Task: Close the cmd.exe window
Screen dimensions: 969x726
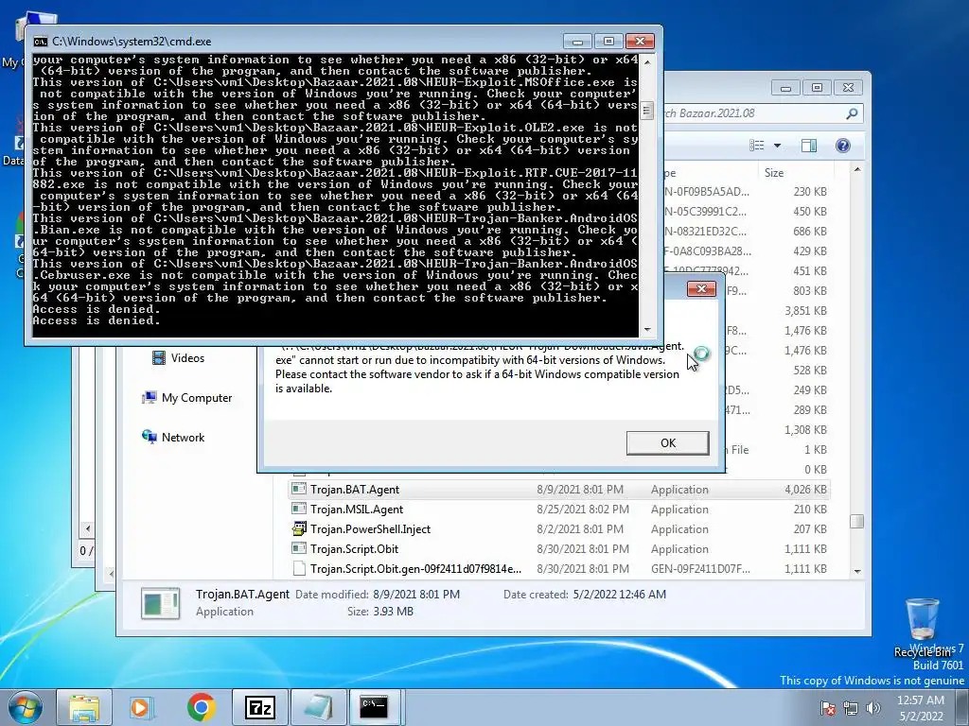Action: click(x=641, y=42)
